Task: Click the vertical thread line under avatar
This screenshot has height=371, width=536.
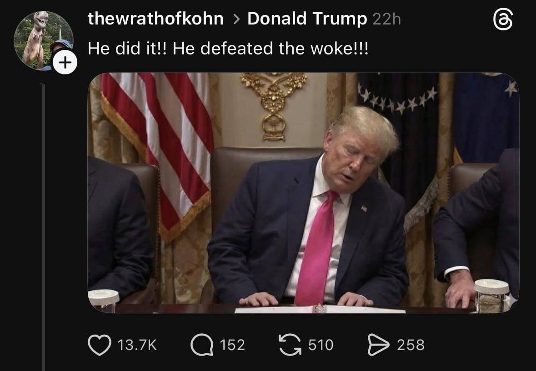Action: 43,227
